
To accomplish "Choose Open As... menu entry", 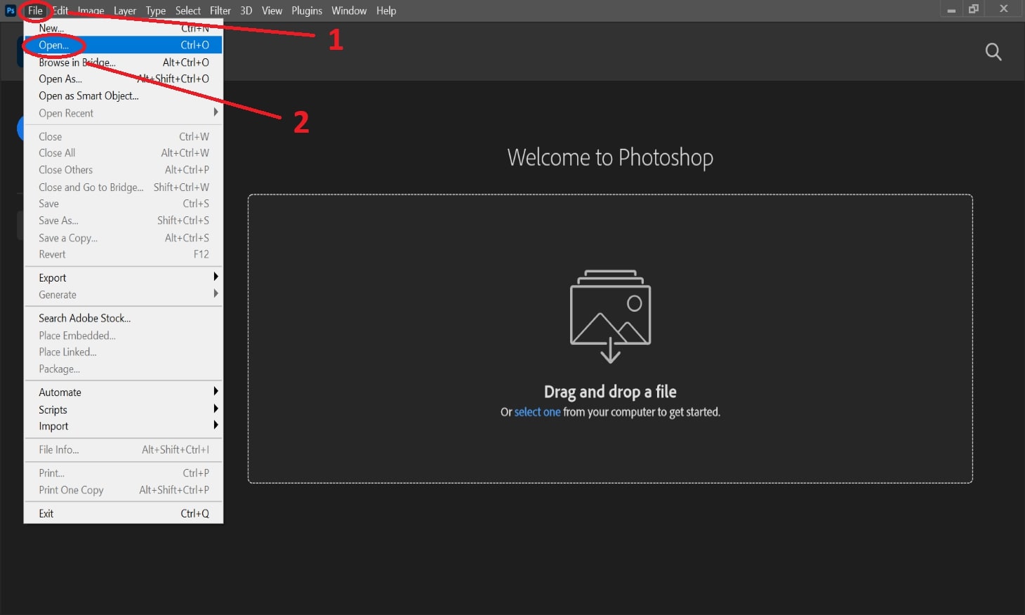I will click(124, 79).
